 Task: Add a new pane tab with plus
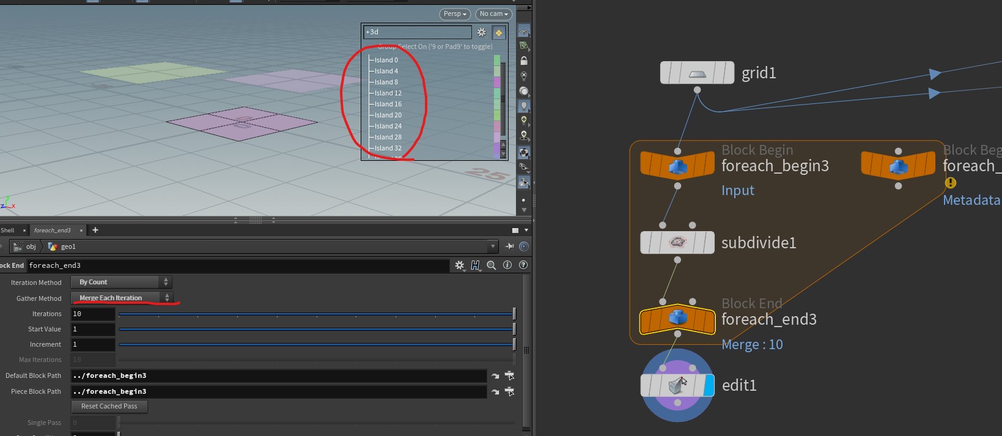point(95,230)
